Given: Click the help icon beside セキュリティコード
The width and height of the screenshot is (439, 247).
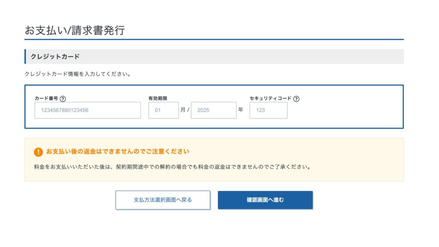Looking at the screenshot, I should (297, 99).
